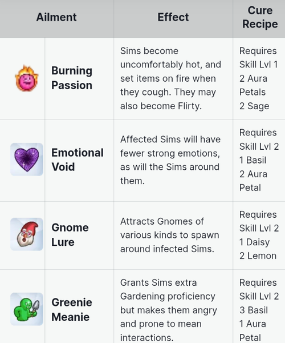285x343 pixels.
Task: Click the Greenie Meanie effect description
Action: (169, 310)
